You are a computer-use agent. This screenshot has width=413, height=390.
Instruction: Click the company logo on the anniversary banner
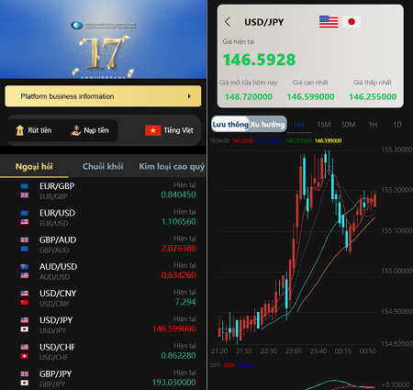click(x=77, y=25)
